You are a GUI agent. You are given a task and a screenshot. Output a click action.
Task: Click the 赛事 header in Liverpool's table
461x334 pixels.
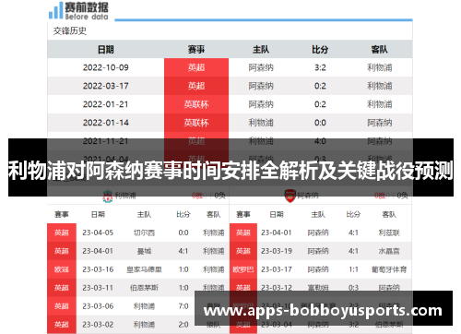pyautogui.click(x=62, y=214)
